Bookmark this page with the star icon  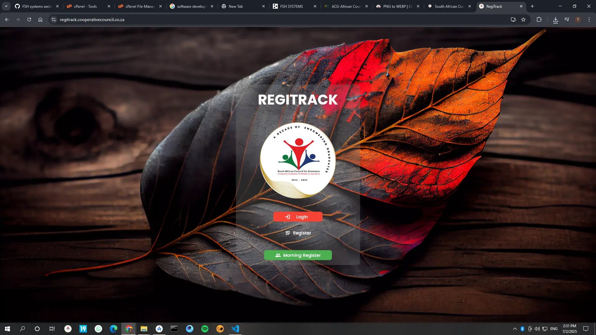coord(523,20)
